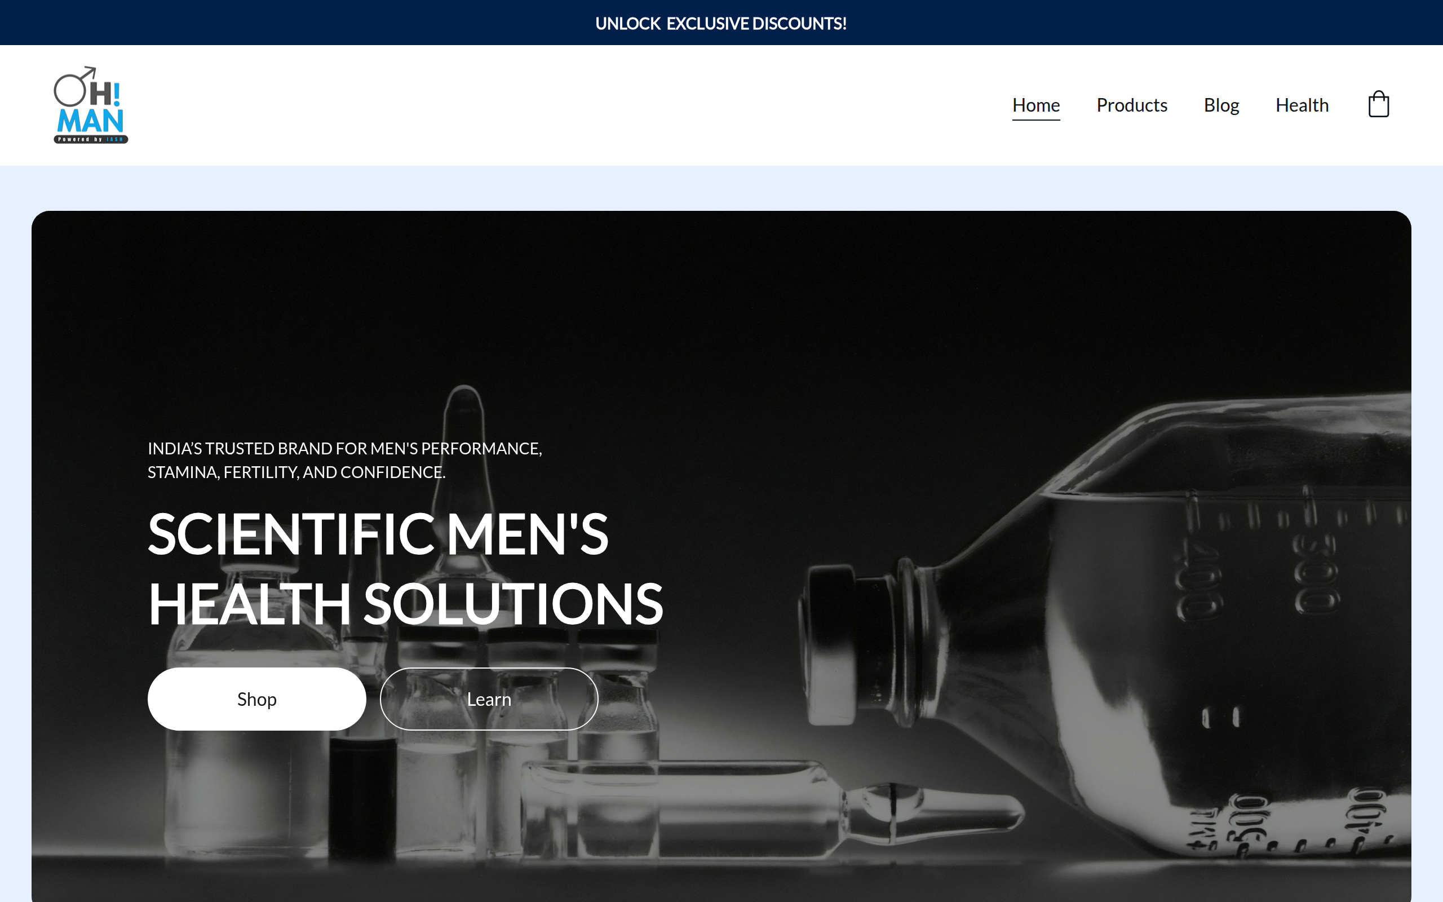Navigate to the Health section

pyautogui.click(x=1302, y=105)
